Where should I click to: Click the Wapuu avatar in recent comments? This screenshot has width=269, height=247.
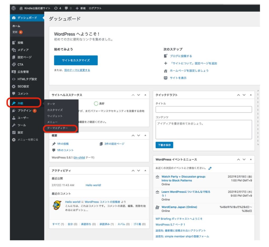pyautogui.click(x=57, y=205)
